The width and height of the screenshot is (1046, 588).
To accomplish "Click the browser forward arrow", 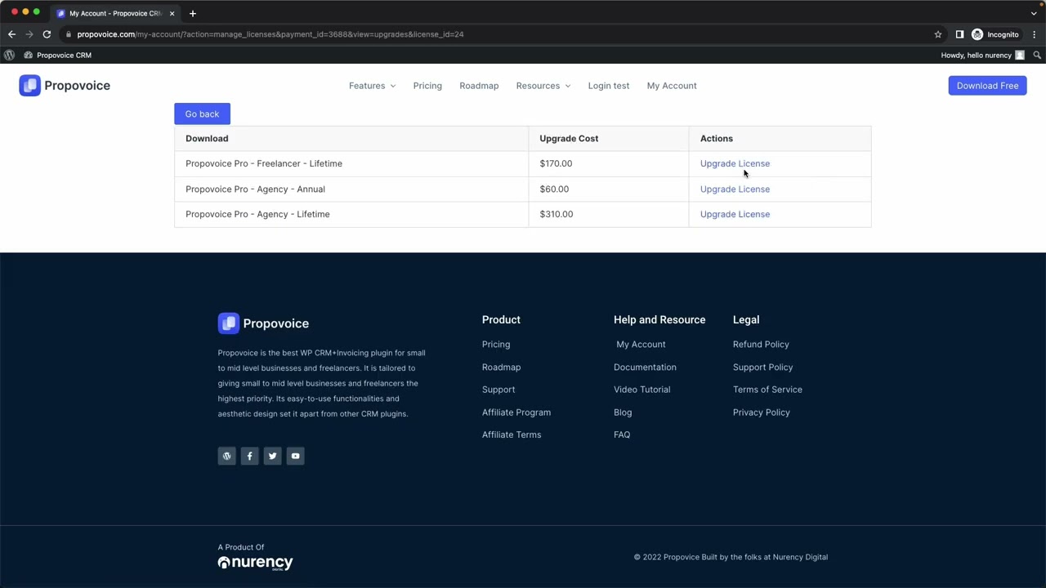I will 29,34.
